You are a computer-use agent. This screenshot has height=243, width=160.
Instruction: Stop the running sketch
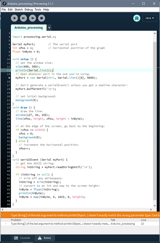pos(42,18)
